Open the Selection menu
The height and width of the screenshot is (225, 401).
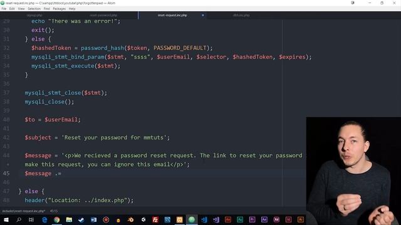pyautogui.click(x=34, y=9)
